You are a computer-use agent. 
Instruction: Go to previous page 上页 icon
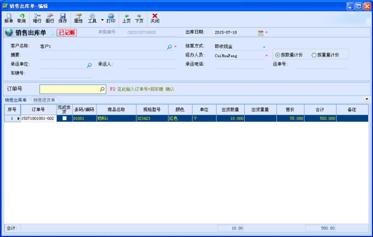point(126,18)
